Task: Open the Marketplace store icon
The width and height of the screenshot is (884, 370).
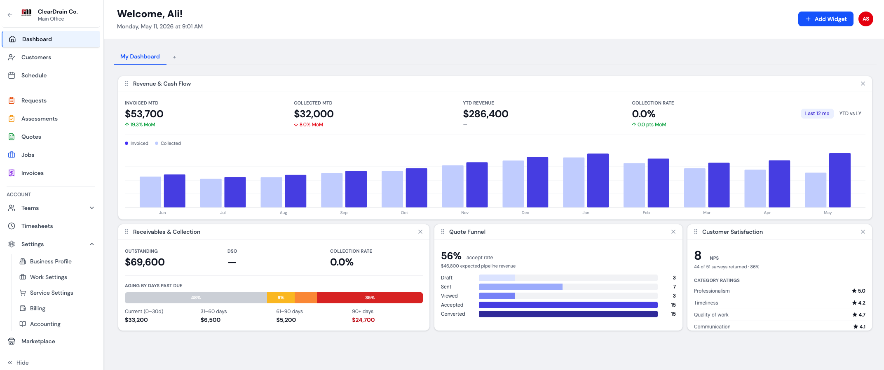Action: (12, 341)
